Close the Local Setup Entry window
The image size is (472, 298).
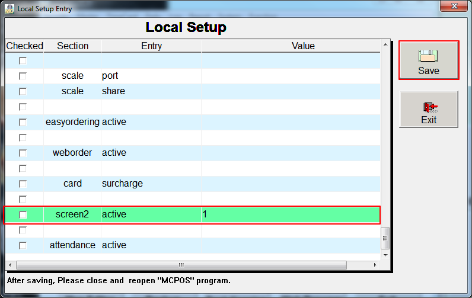point(454,6)
